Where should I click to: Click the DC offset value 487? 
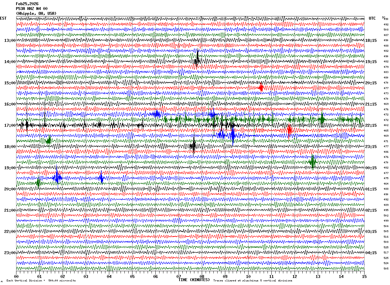click(x=386, y=35)
